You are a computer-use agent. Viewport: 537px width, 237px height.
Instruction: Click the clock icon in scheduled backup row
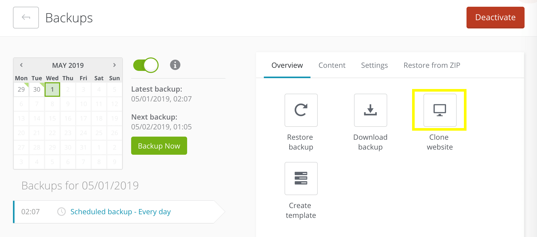click(61, 212)
